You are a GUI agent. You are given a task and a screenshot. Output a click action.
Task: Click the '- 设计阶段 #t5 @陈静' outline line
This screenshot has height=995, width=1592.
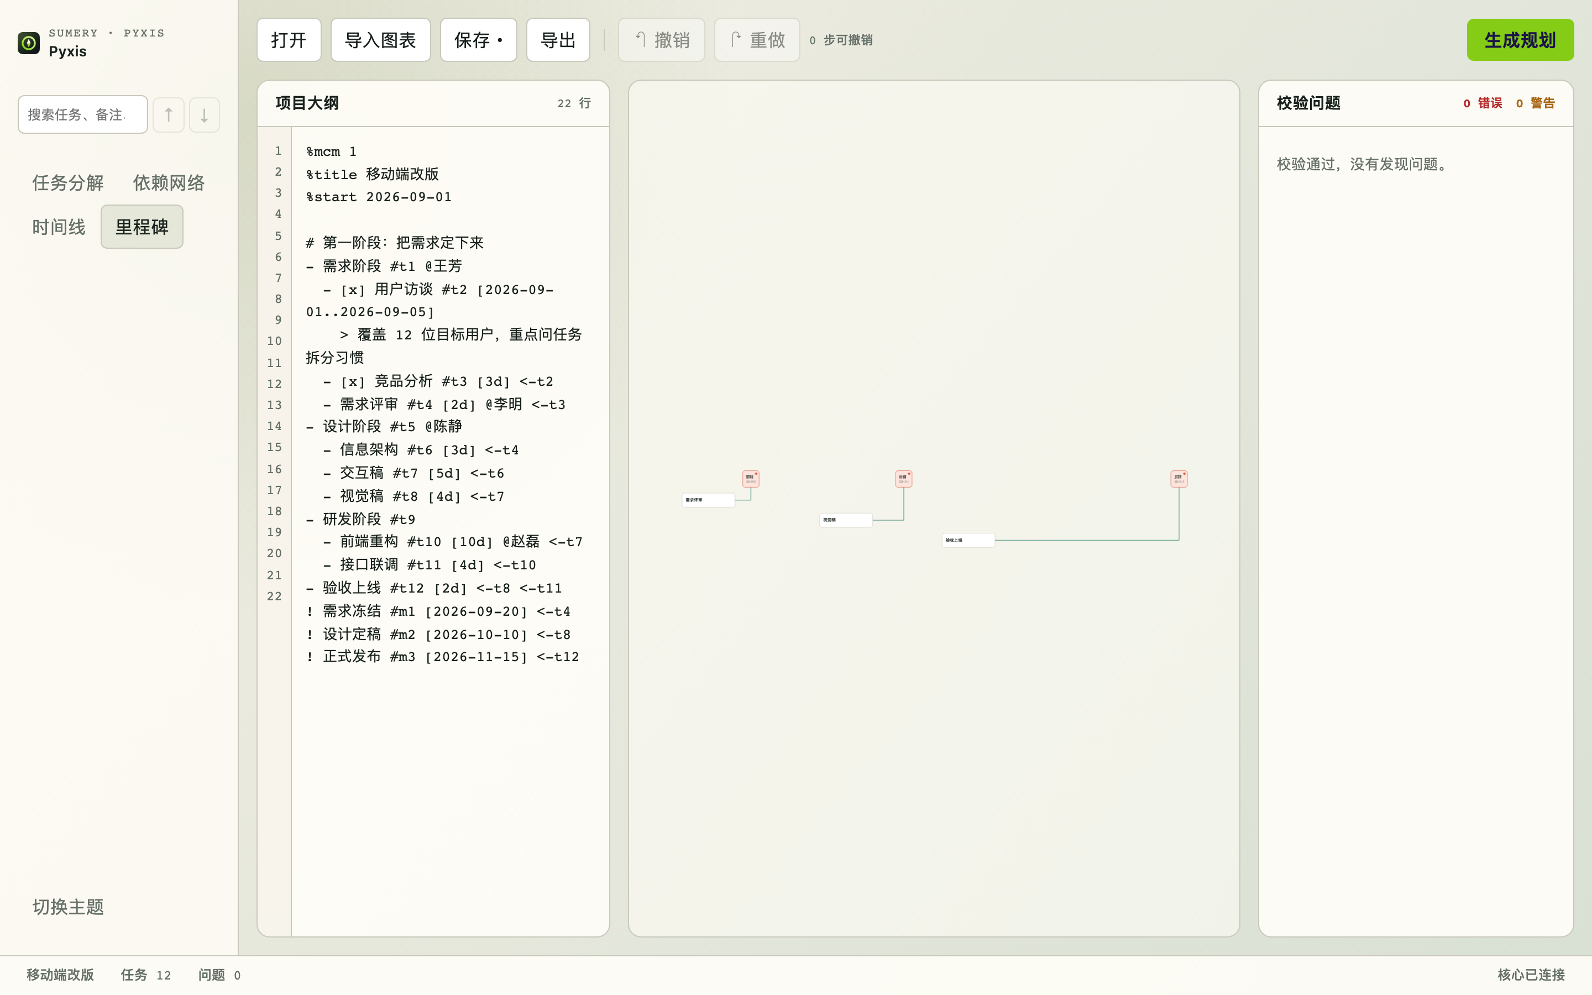(384, 426)
